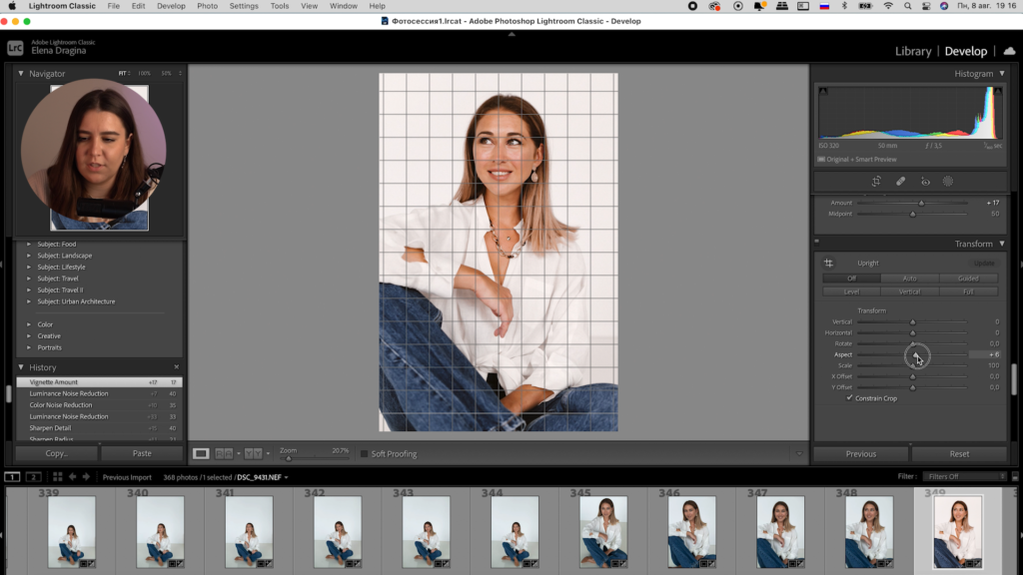Switch to the Library module

912,51
